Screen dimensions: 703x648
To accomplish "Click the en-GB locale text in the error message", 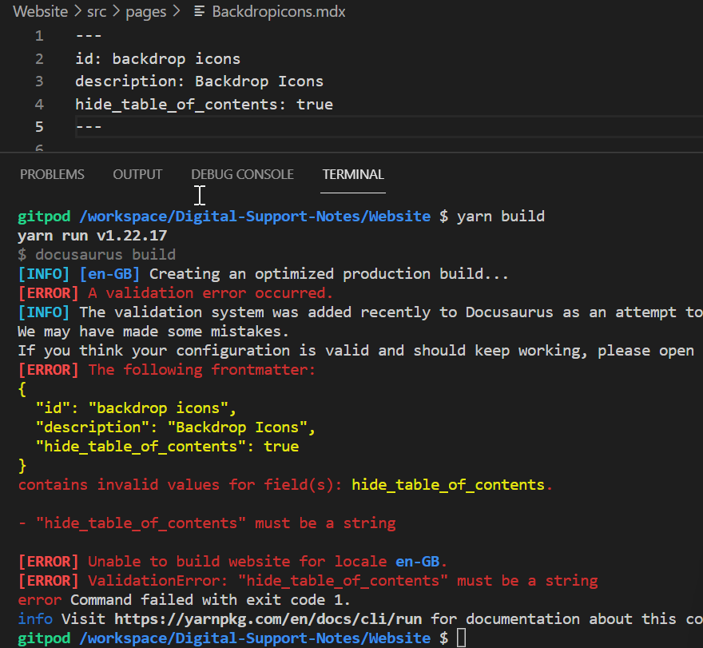I will point(418,561).
